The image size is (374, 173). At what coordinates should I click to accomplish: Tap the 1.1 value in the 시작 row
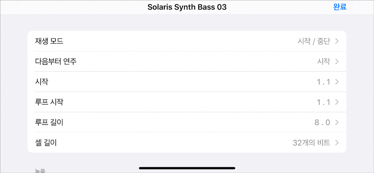(323, 82)
